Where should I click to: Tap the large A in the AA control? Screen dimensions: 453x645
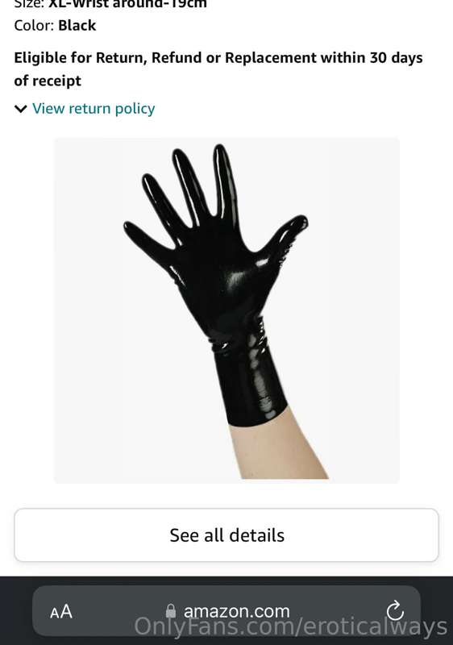[67, 612]
